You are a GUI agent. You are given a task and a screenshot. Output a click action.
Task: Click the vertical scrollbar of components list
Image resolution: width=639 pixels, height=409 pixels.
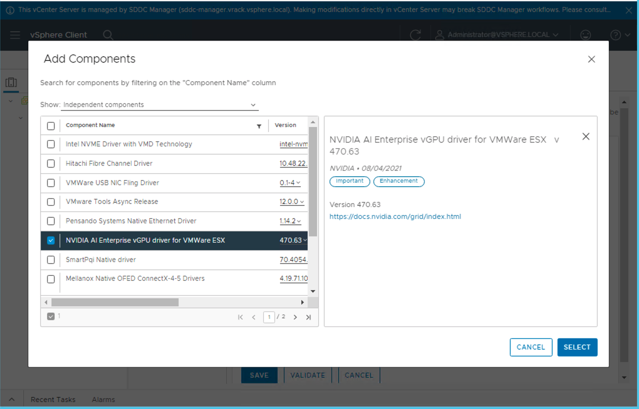[313, 181]
